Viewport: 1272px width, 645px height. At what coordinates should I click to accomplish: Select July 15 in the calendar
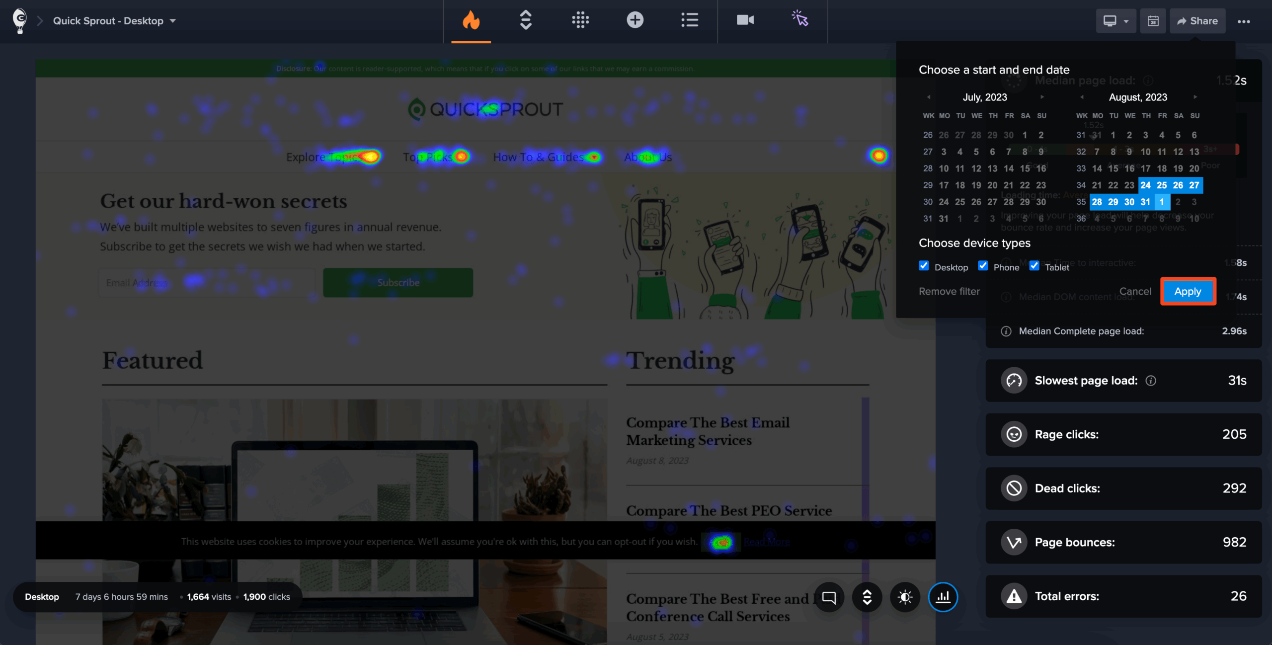(1025, 168)
